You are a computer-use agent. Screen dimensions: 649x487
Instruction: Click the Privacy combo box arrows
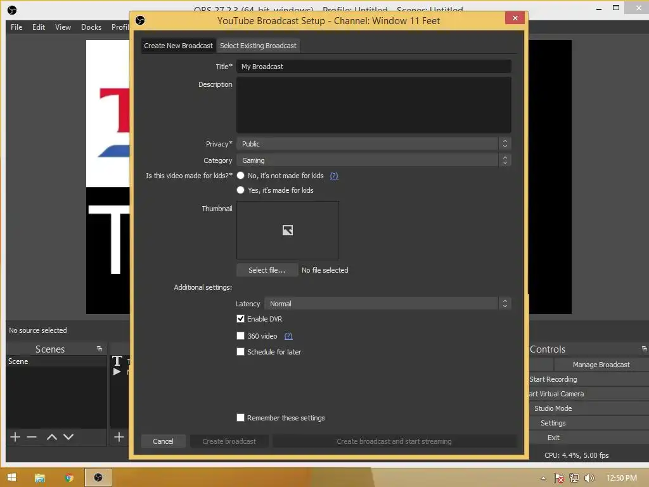coord(505,144)
